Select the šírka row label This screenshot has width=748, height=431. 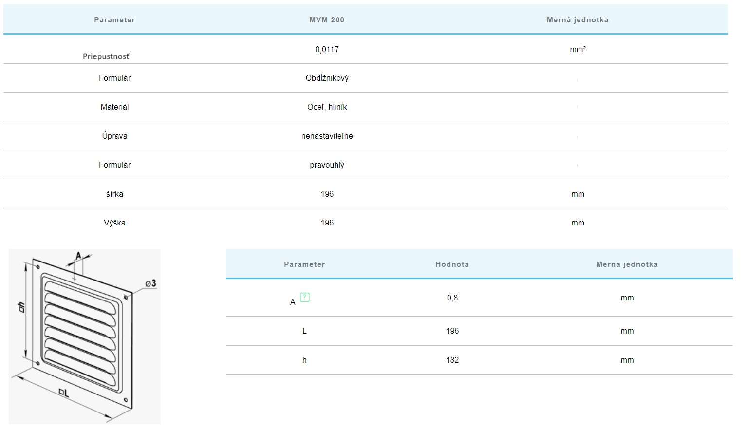[x=114, y=194]
